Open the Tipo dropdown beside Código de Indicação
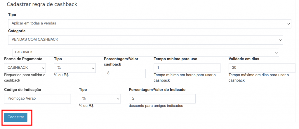 [x=100, y=99]
